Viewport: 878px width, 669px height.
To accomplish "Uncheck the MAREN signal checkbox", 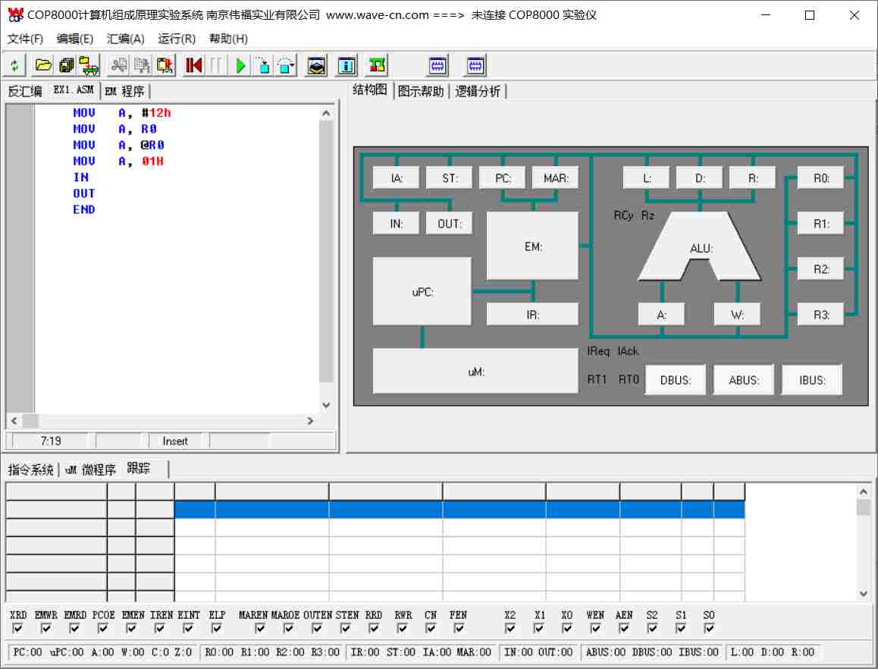I will click(260, 628).
